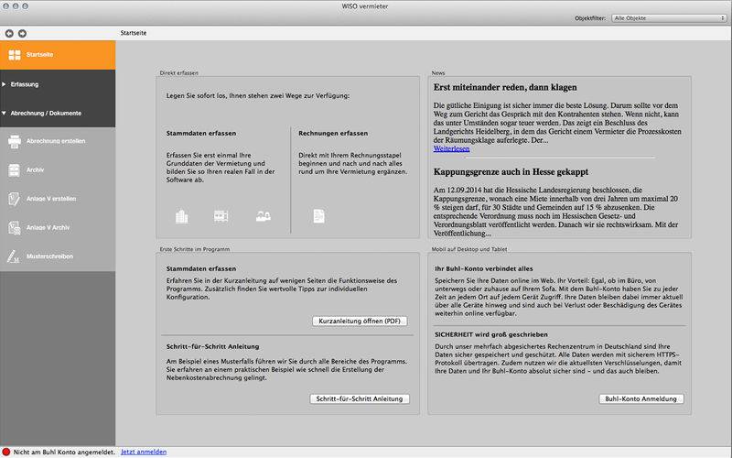Click Nicht am Buhl Konto angemeldet status text
This screenshot has height=458, width=732.
coord(64,452)
